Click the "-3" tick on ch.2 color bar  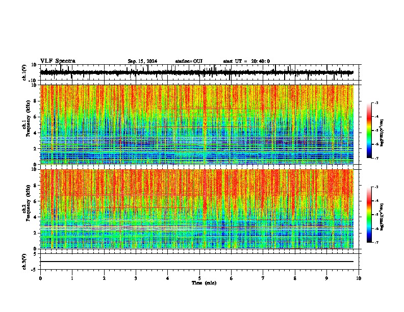[376, 187]
